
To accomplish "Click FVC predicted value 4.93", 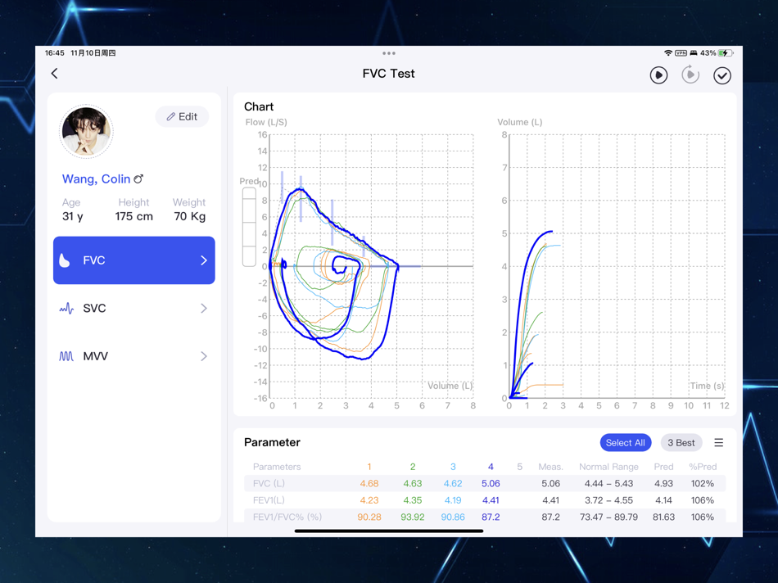I will coord(663,483).
